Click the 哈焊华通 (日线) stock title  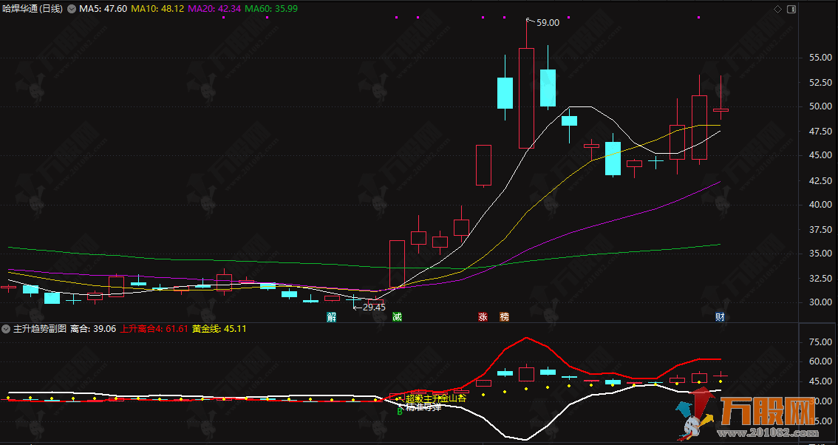[34, 9]
